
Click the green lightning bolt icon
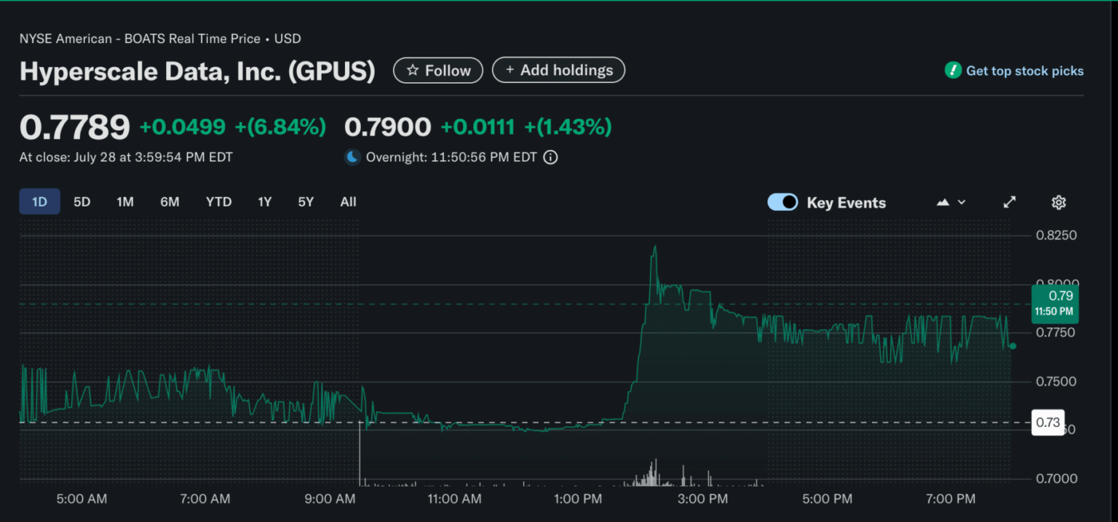(x=954, y=70)
